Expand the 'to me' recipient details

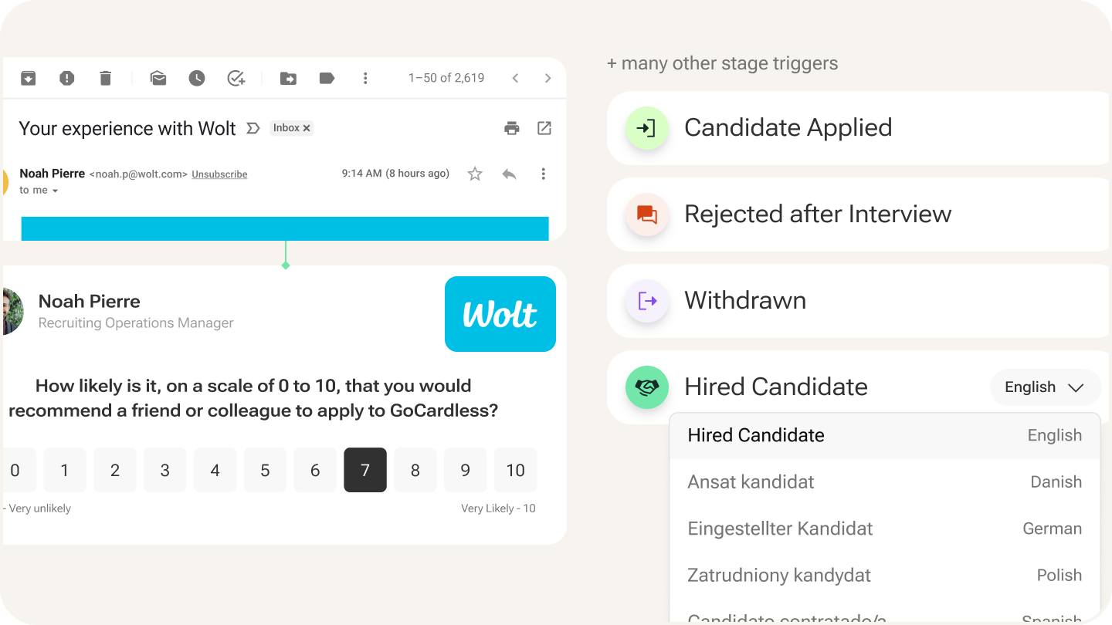(55, 191)
